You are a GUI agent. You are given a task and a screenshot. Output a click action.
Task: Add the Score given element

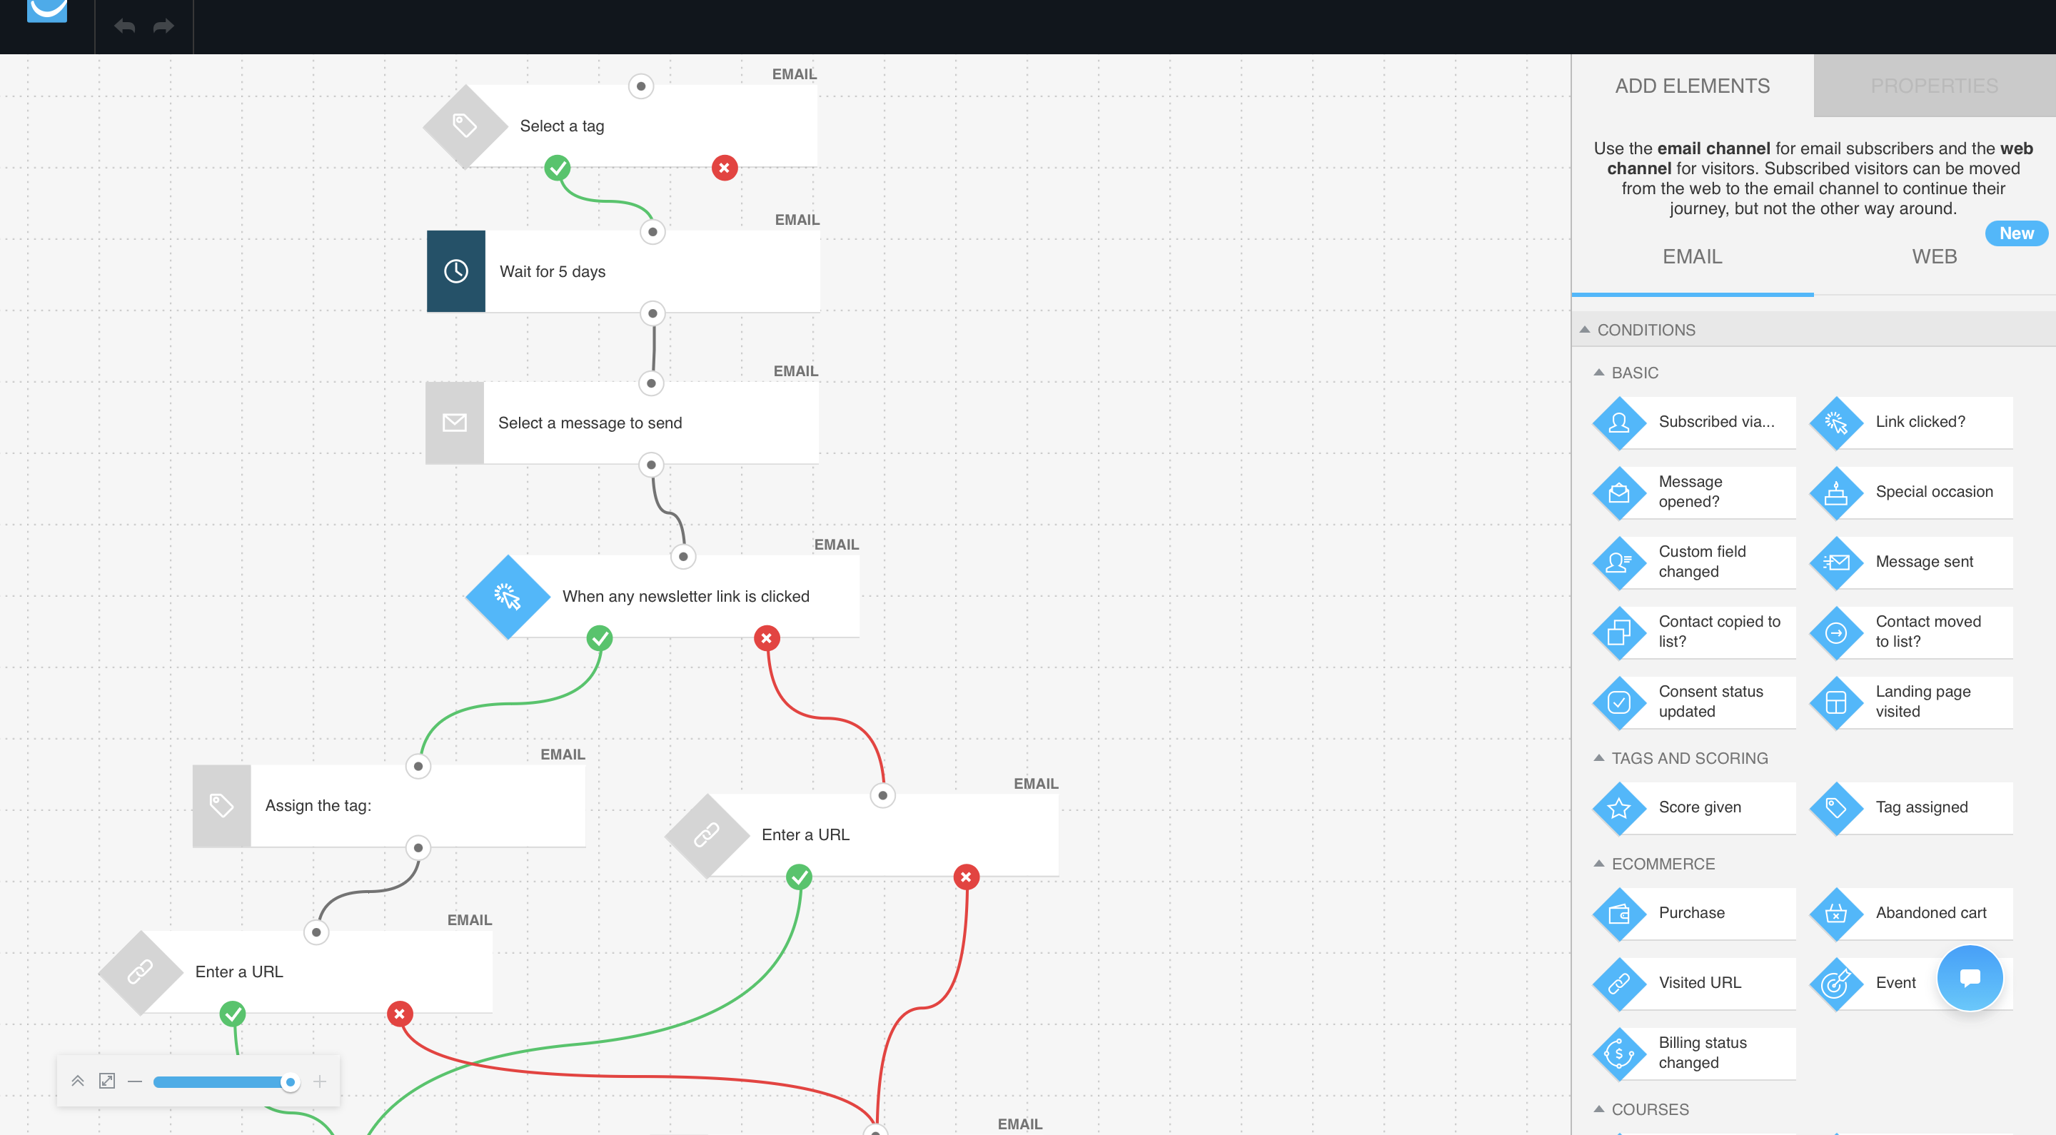click(1693, 808)
